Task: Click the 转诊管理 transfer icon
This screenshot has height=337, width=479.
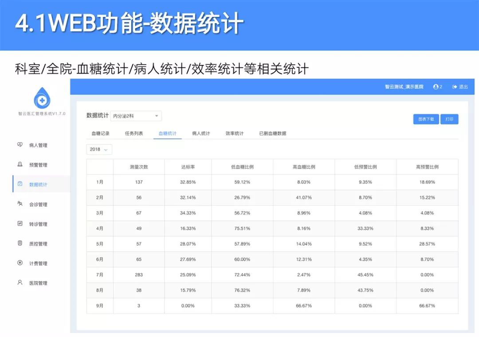Action: click(20, 224)
